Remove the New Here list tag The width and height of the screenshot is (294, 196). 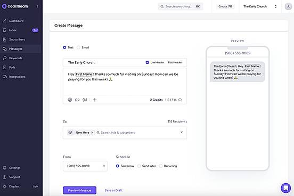coord(92,133)
